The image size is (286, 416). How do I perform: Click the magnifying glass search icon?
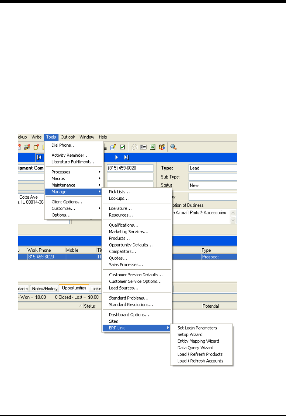coord(173,147)
